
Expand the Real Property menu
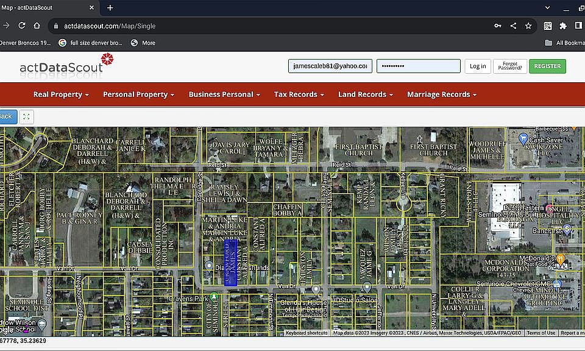(x=61, y=94)
